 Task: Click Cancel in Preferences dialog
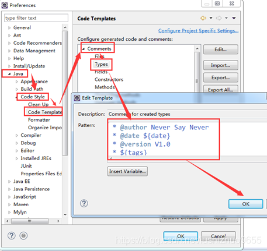click(219, 236)
